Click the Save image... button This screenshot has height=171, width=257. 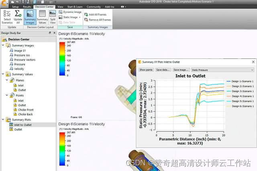click(181, 70)
